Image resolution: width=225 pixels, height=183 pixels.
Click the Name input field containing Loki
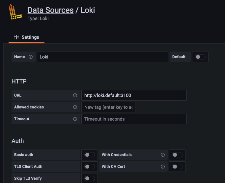coord(102,57)
